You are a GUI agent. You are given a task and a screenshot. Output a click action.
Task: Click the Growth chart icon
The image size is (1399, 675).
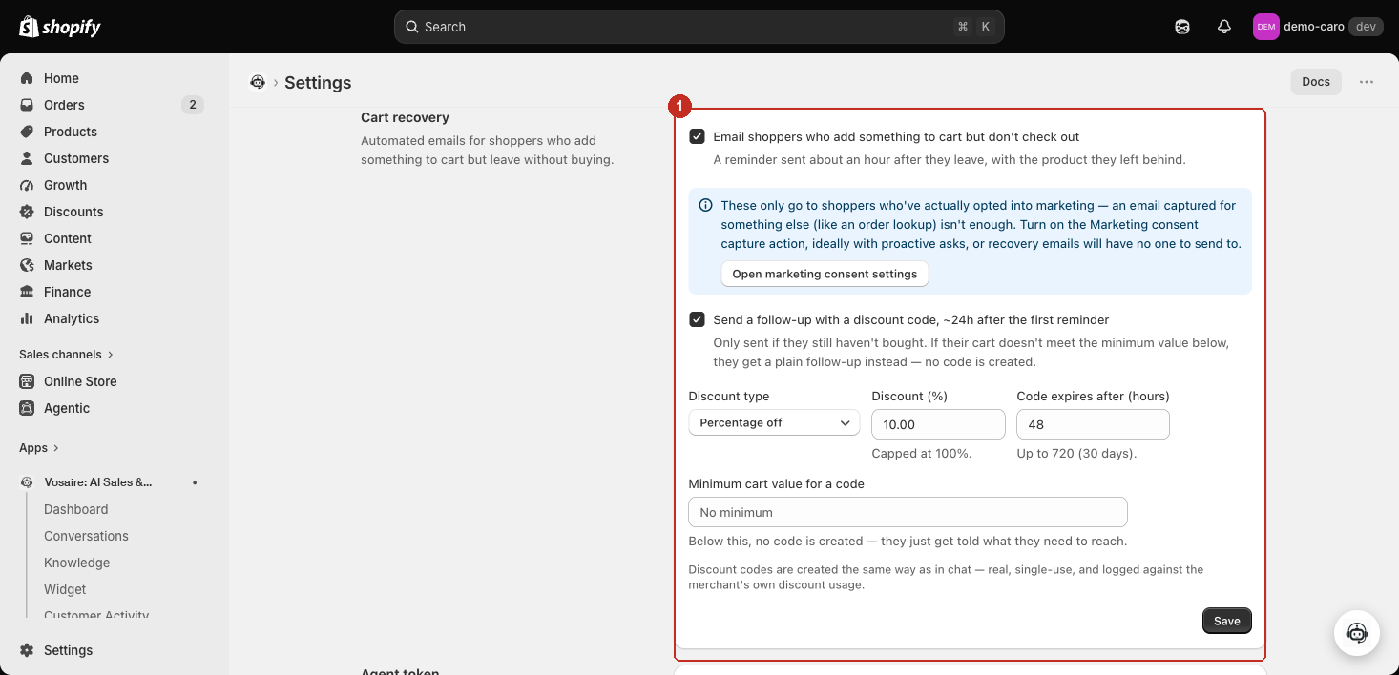27,185
